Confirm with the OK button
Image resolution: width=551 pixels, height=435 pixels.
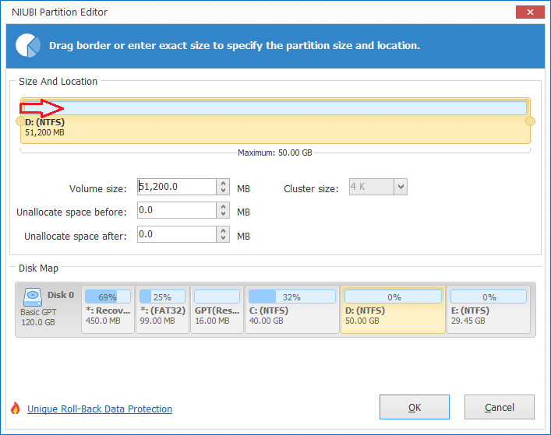tap(415, 407)
